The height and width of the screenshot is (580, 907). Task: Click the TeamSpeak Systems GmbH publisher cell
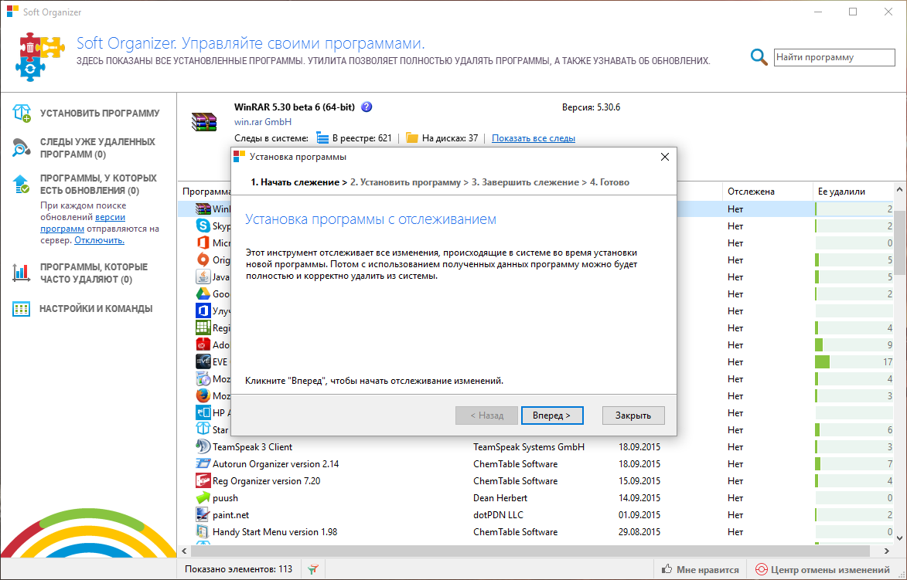(529, 446)
